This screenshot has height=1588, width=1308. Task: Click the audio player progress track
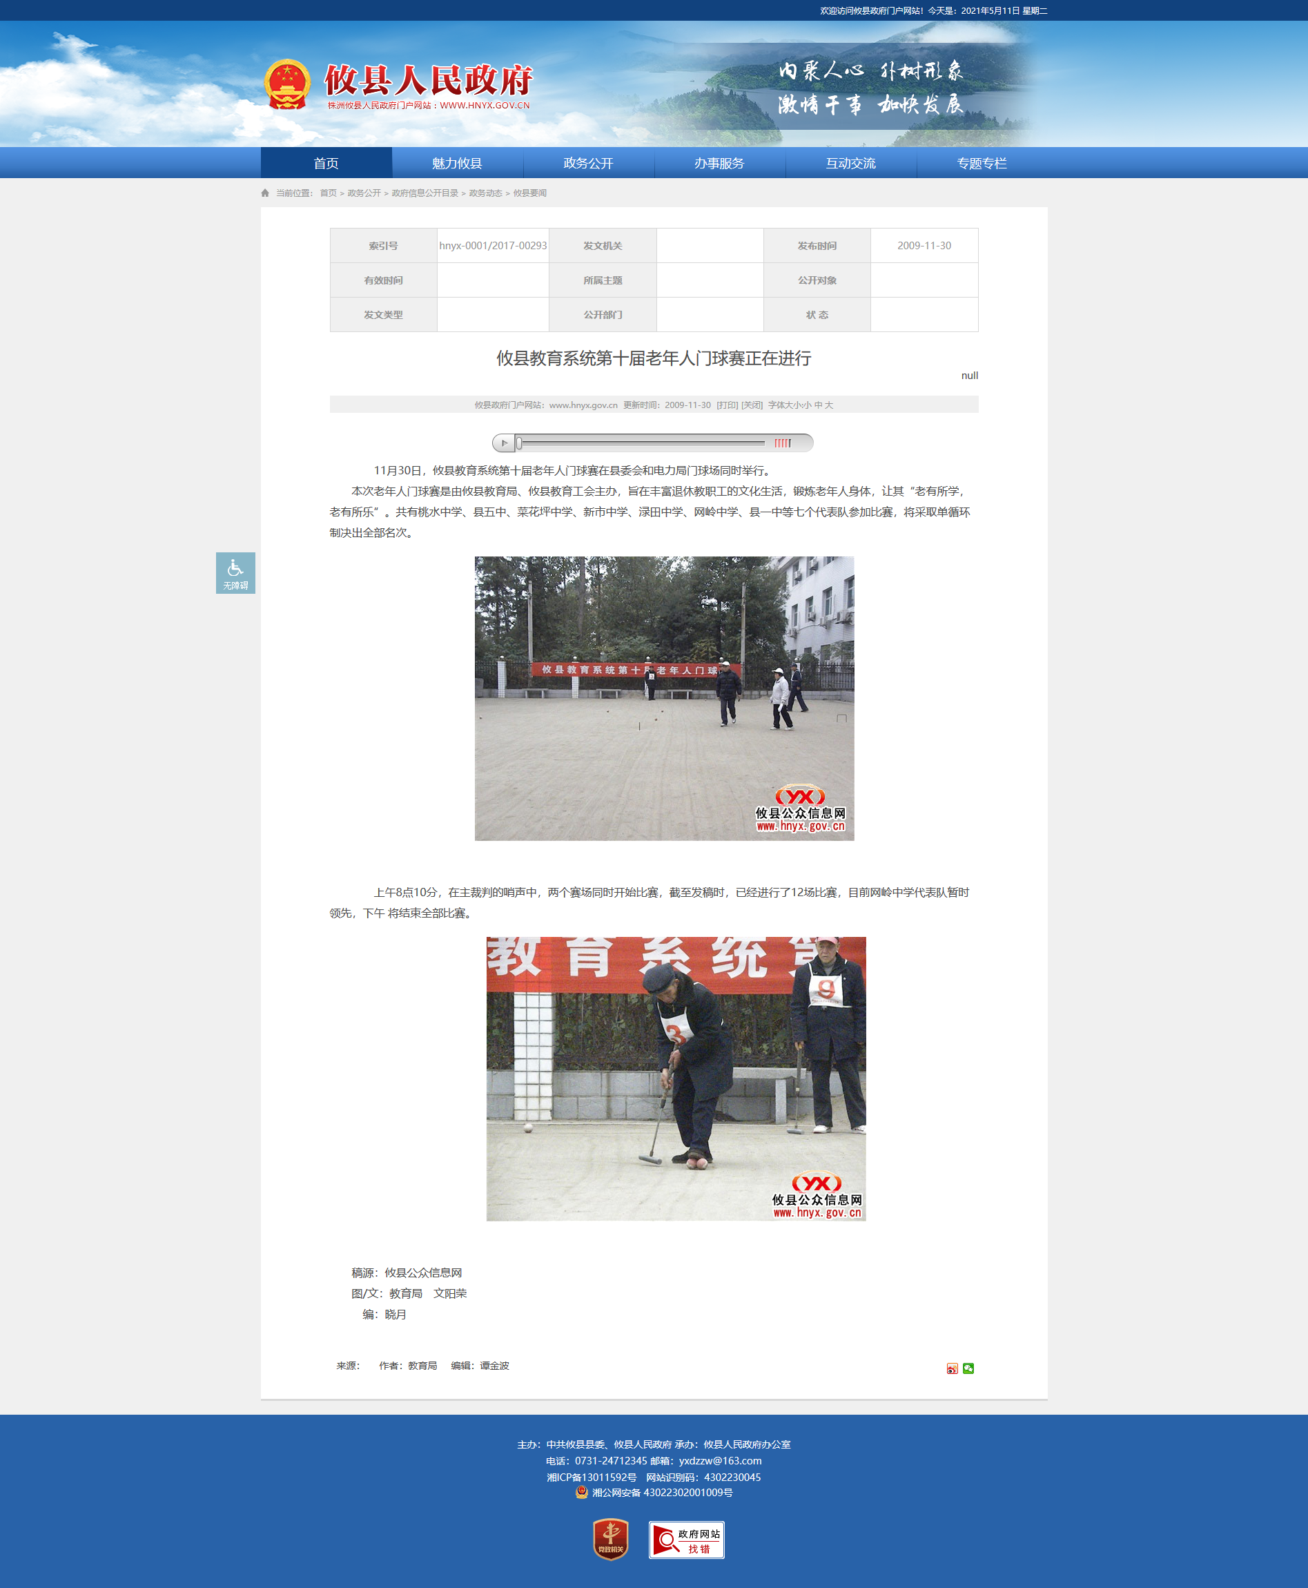pos(641,443)
